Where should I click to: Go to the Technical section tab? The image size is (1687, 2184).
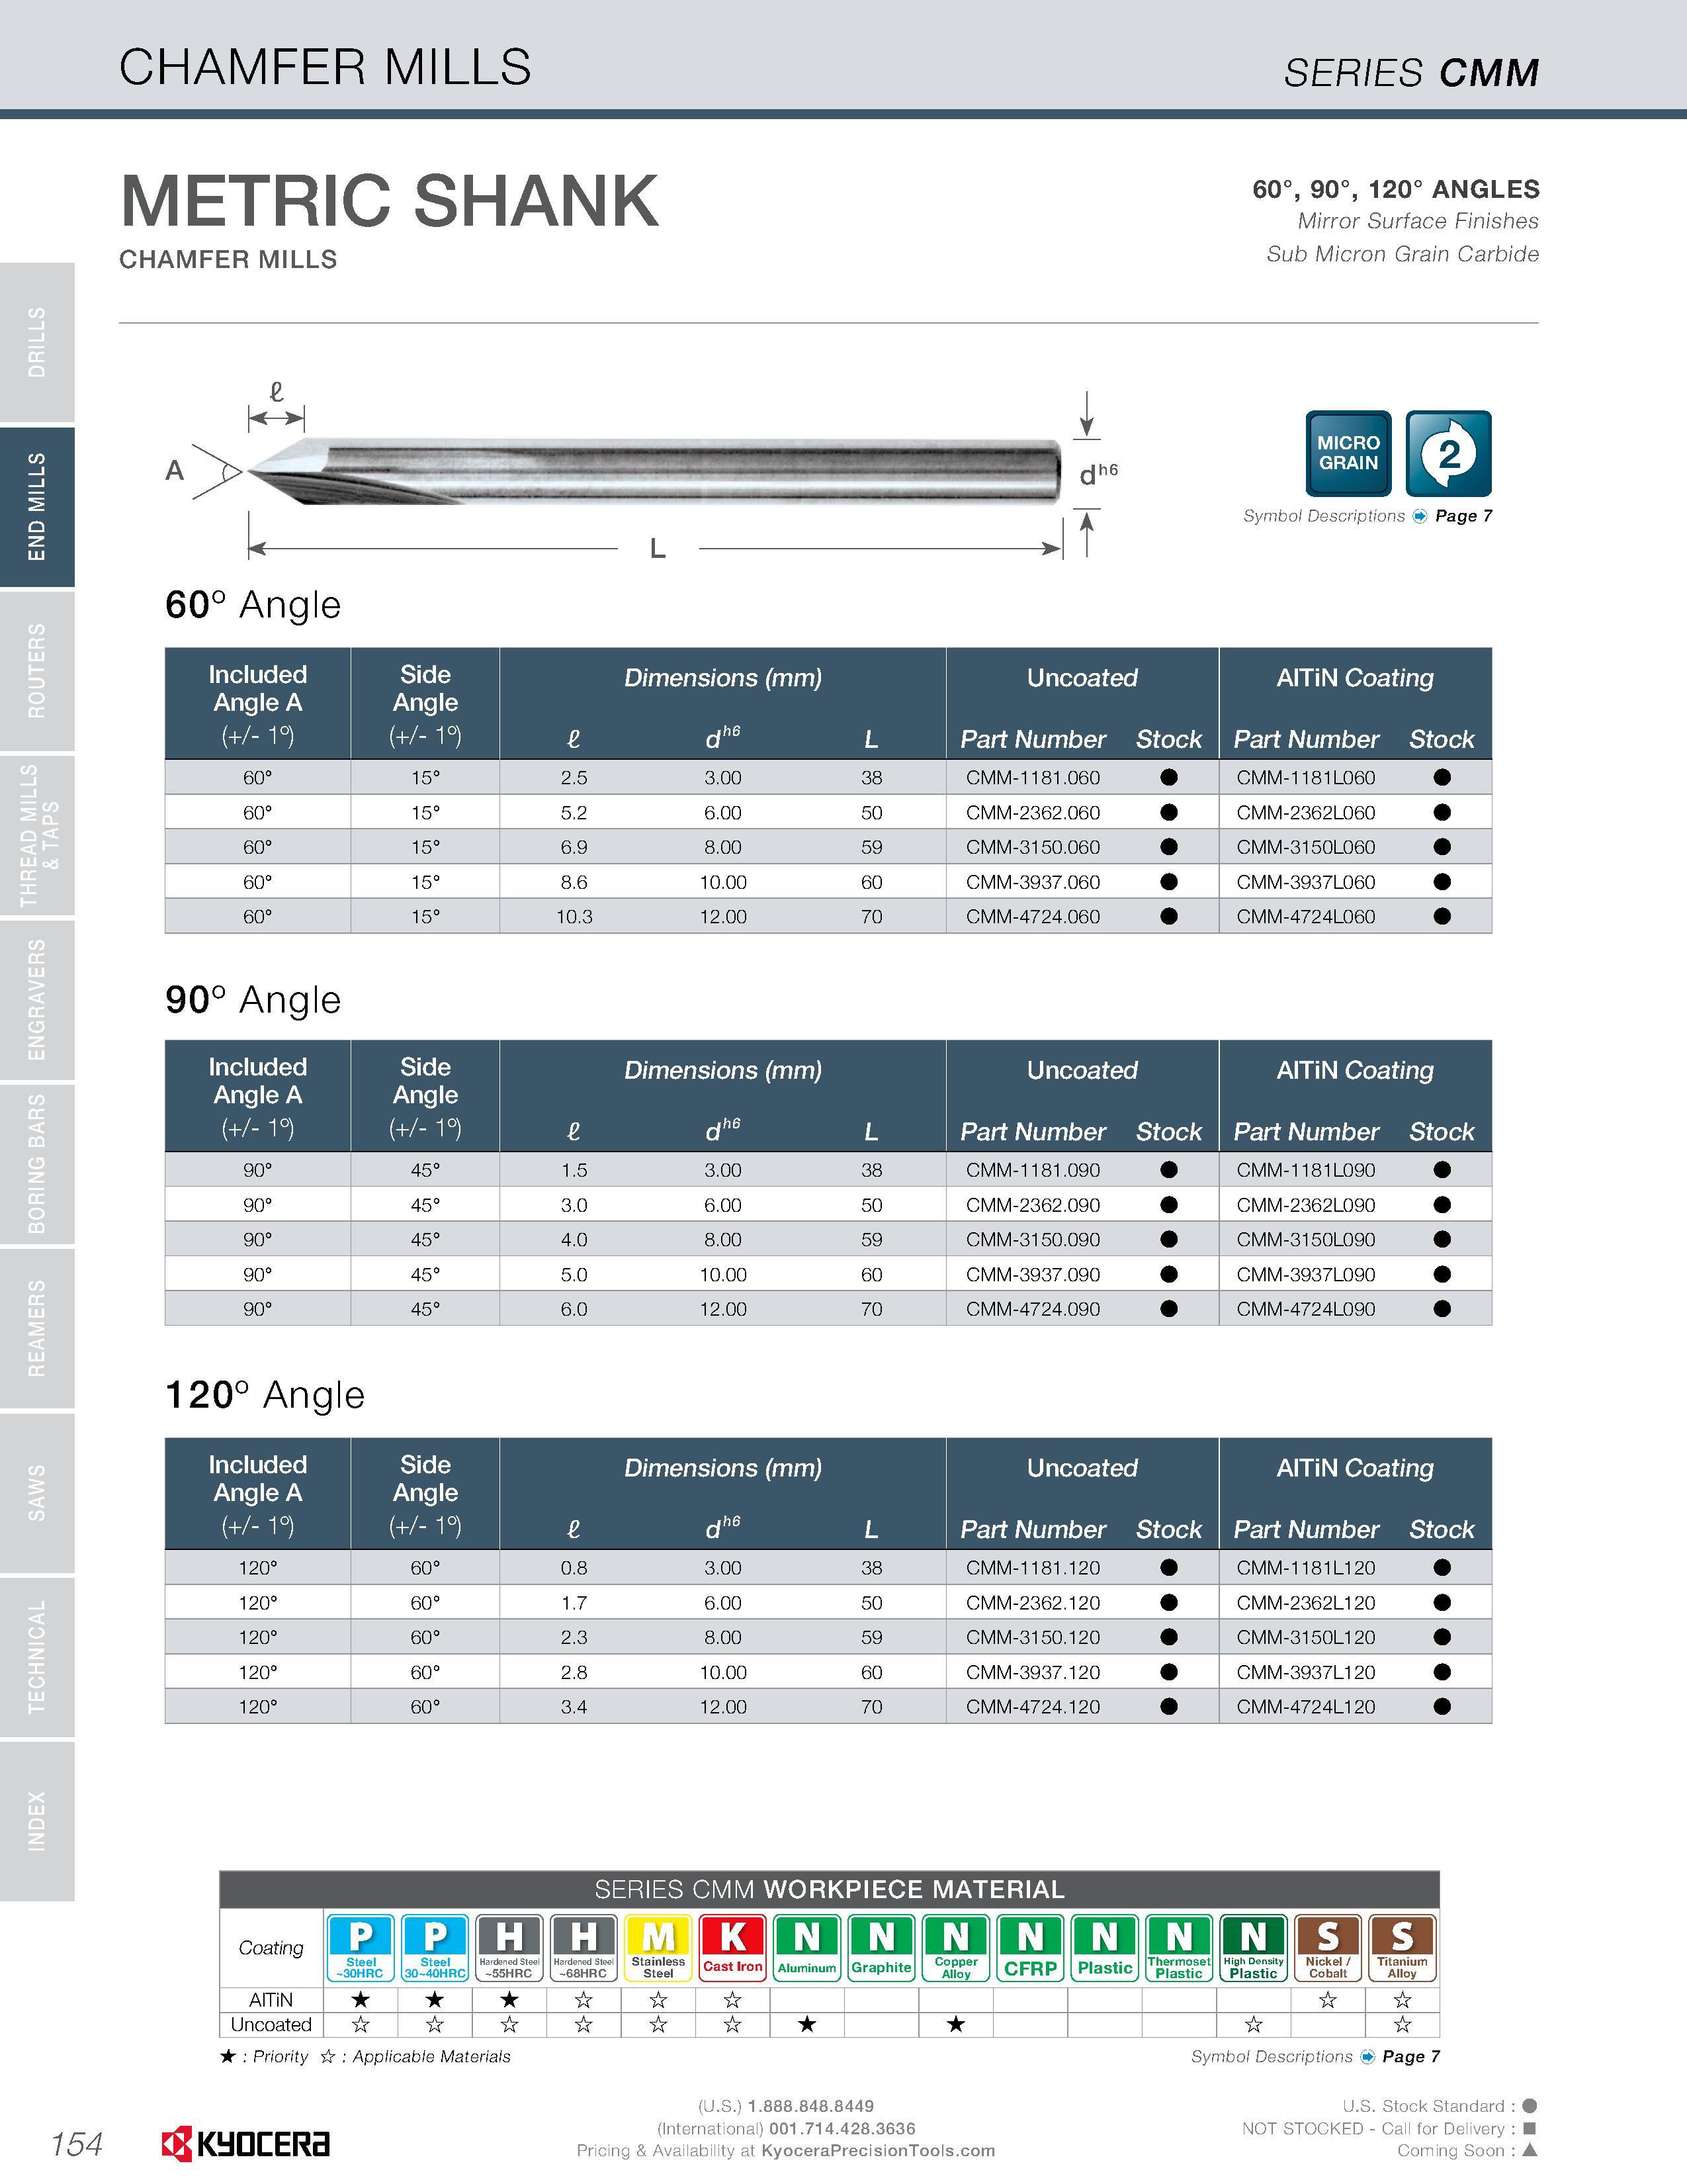[37, 1656]
